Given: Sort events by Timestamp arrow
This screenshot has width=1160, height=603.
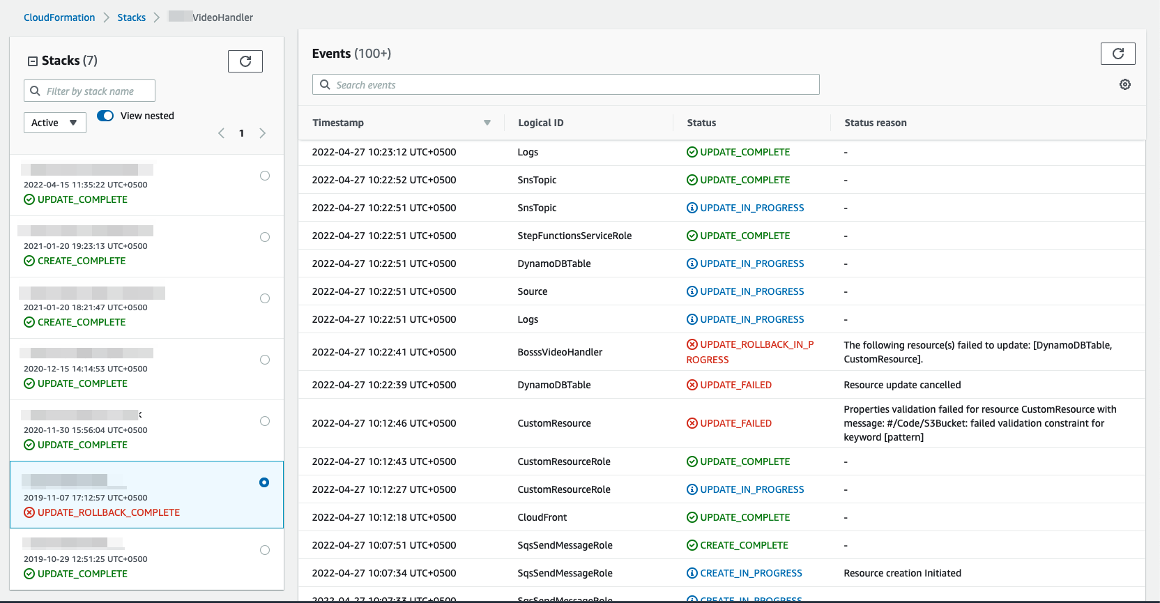Looking at the screenshot, I should (487, 123).
